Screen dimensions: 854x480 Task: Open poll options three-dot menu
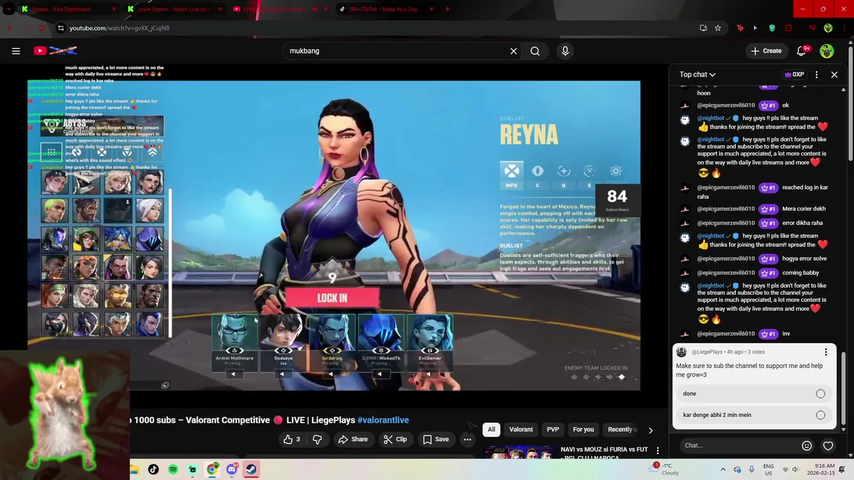tap(825, 352)
